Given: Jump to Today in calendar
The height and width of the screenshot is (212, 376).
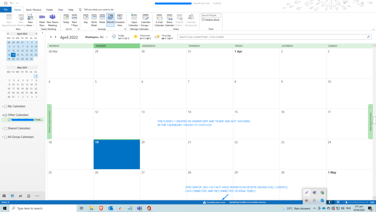Looking at the screenshot, I should (x=66, y=19).
